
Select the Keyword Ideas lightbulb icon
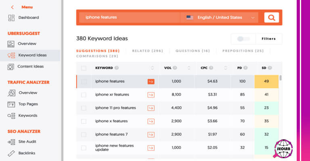11,56
